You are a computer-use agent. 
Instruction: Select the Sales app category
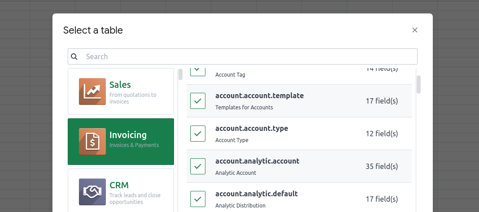point(121,91)
